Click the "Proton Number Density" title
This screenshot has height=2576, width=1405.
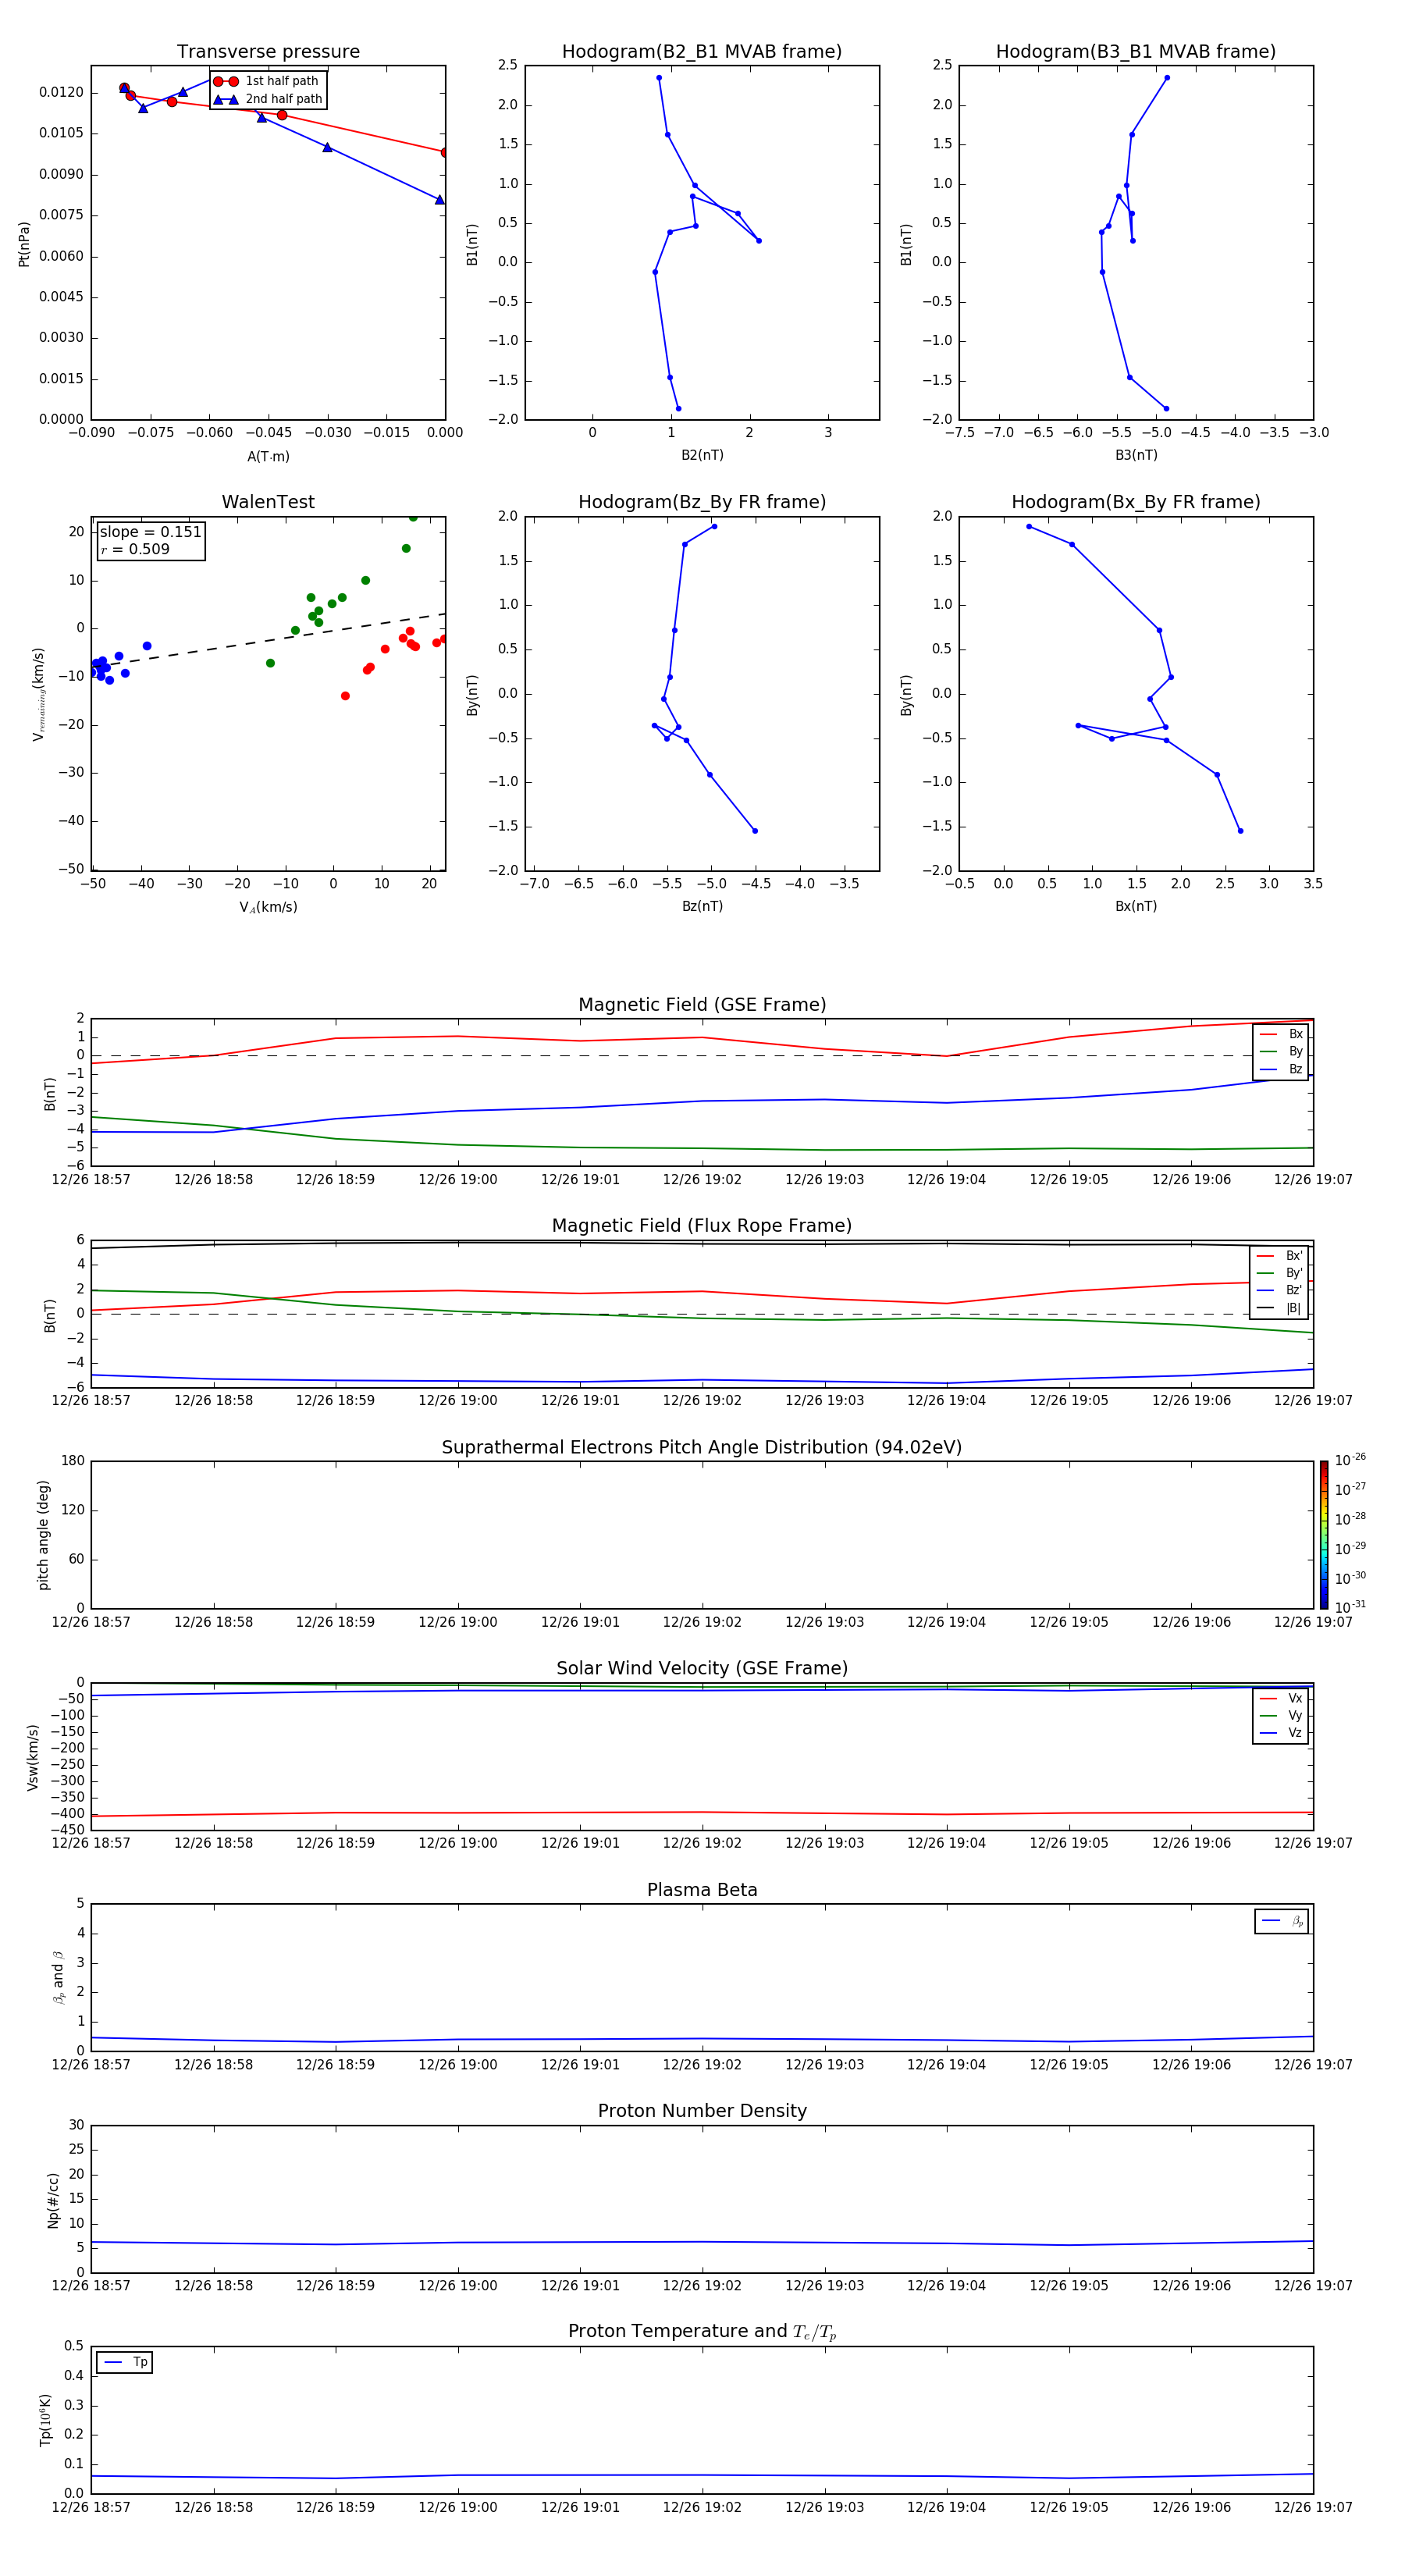tap(702, 2112)
